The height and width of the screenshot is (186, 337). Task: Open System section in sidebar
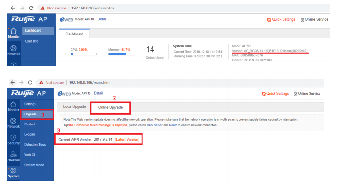click(x=13, y=173)
